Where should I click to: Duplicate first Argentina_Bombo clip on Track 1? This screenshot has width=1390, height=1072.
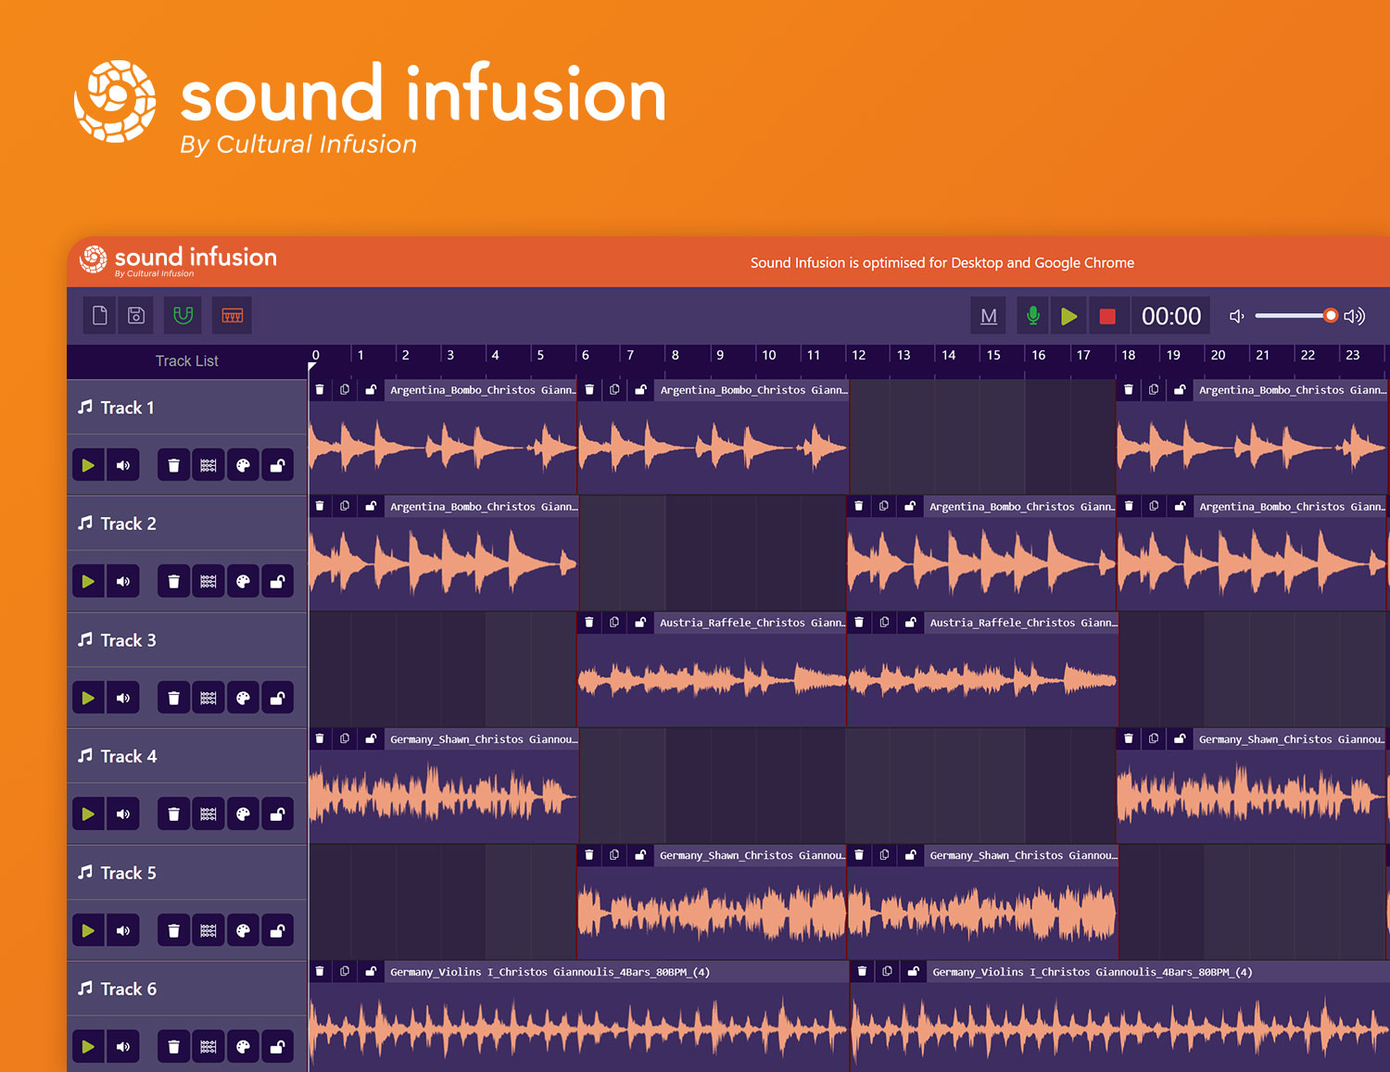(345, 390)
